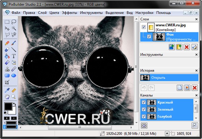Open the status bar dropdown arrow

pyautogui.click(x=167, y=134)
